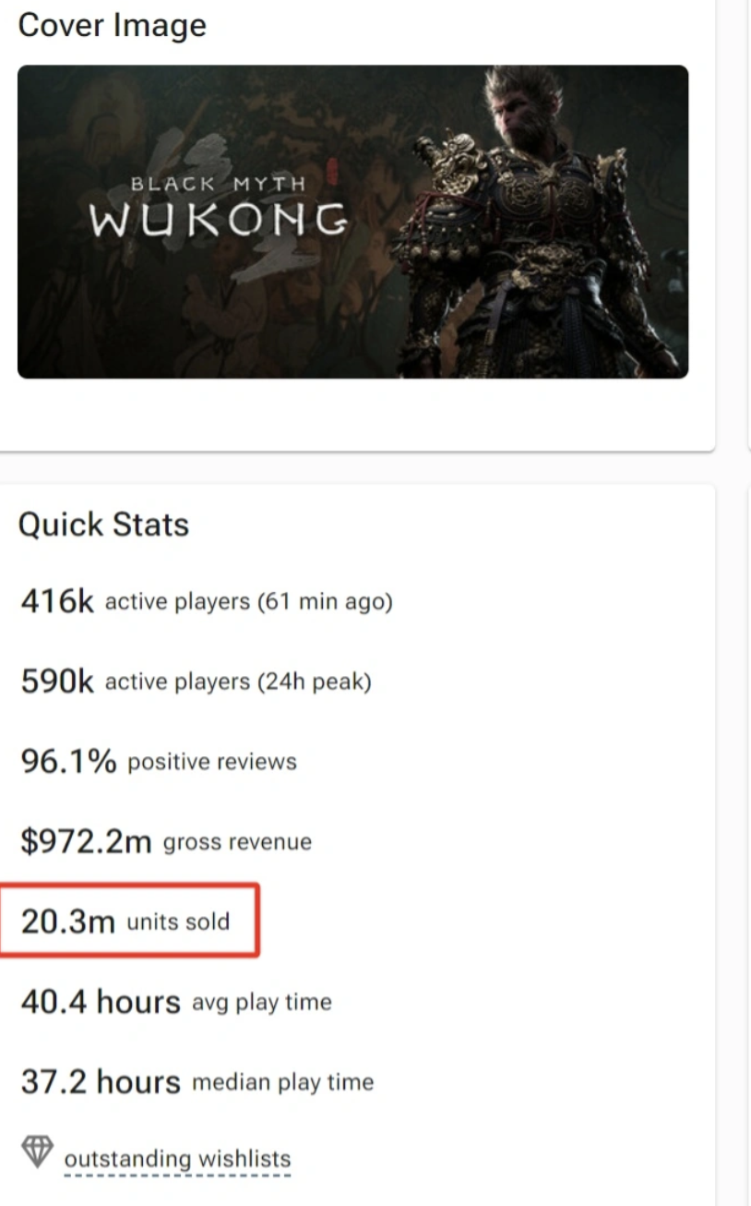Open the outstanding wishlists link
The image size is (751, 1206).
coord(177,1158)
